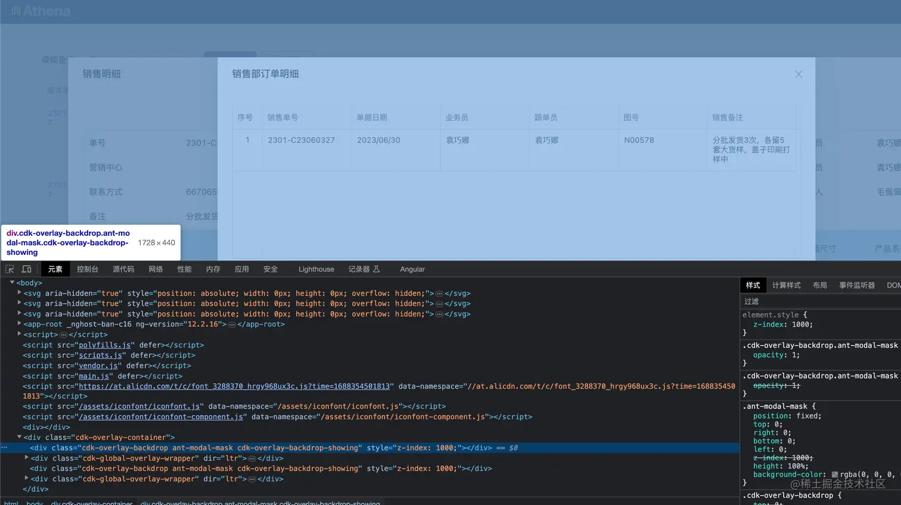Open the 控制台 tab

88,269
